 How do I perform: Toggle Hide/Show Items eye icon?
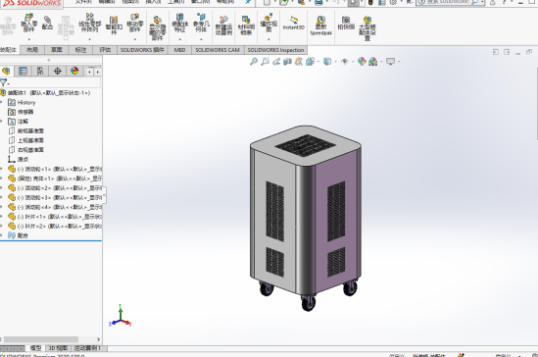pyautogui.click(x=345, y=62)
